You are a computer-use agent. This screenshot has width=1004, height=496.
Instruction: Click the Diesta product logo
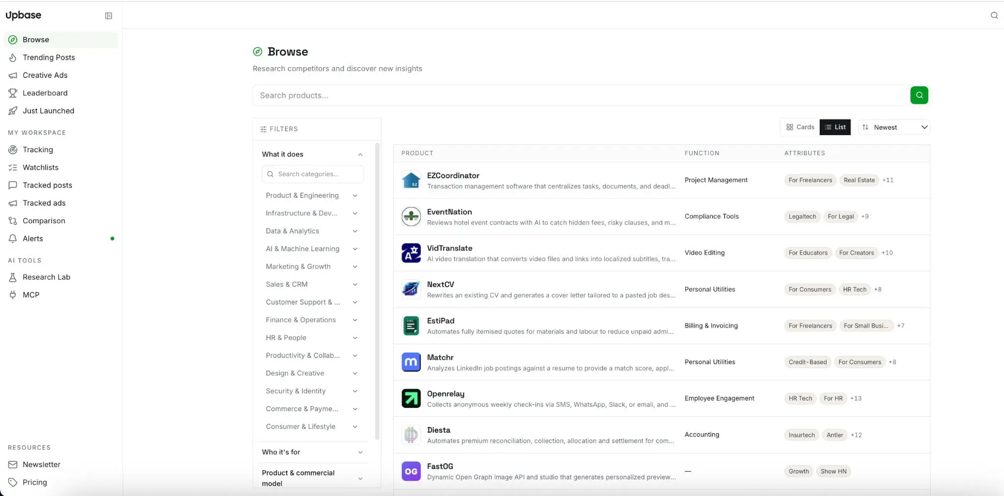click(x=411, y=435)
